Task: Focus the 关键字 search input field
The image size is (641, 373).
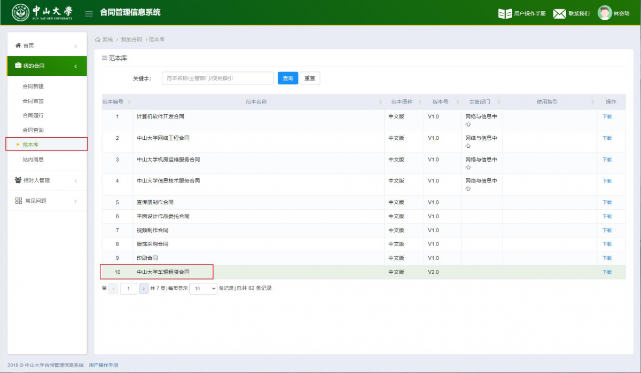Action: pos(217,78)
